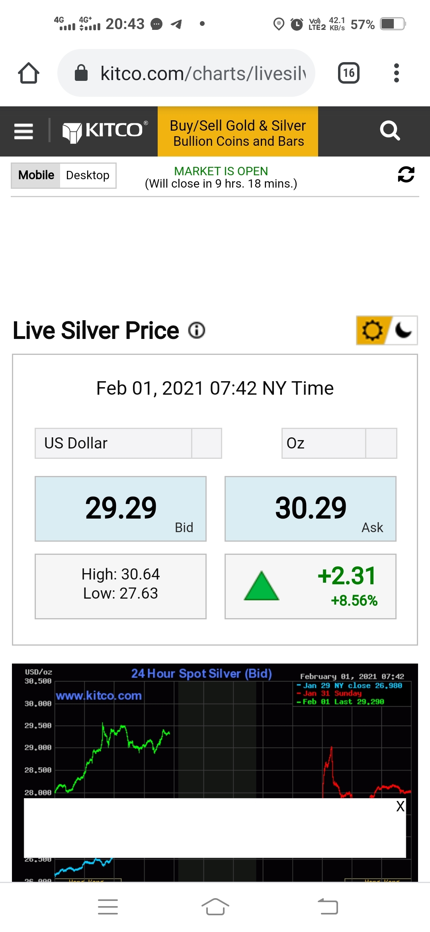430x932 pixels.
Task: Close the ad overlay with X
Action: [400, 806]
